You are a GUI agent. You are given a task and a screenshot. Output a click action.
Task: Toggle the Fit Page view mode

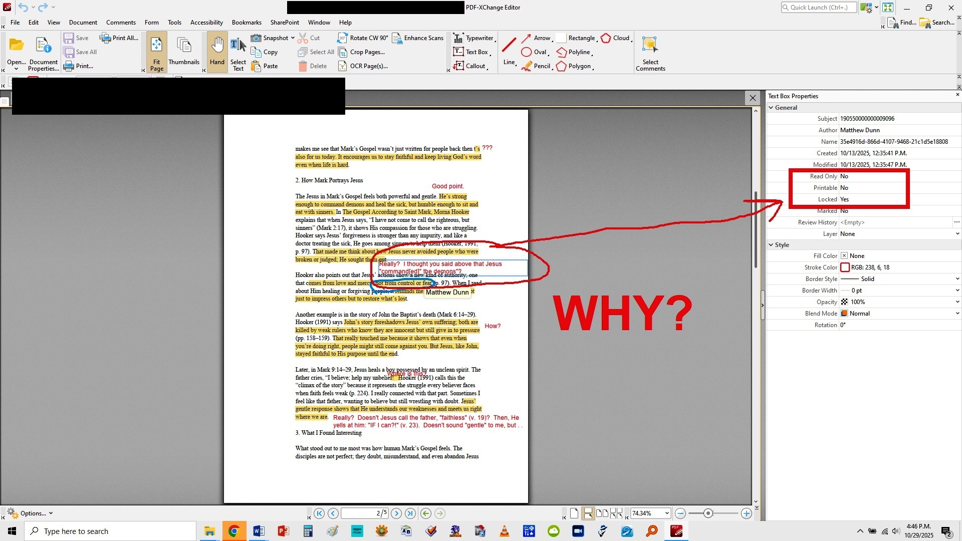point(156,52)
